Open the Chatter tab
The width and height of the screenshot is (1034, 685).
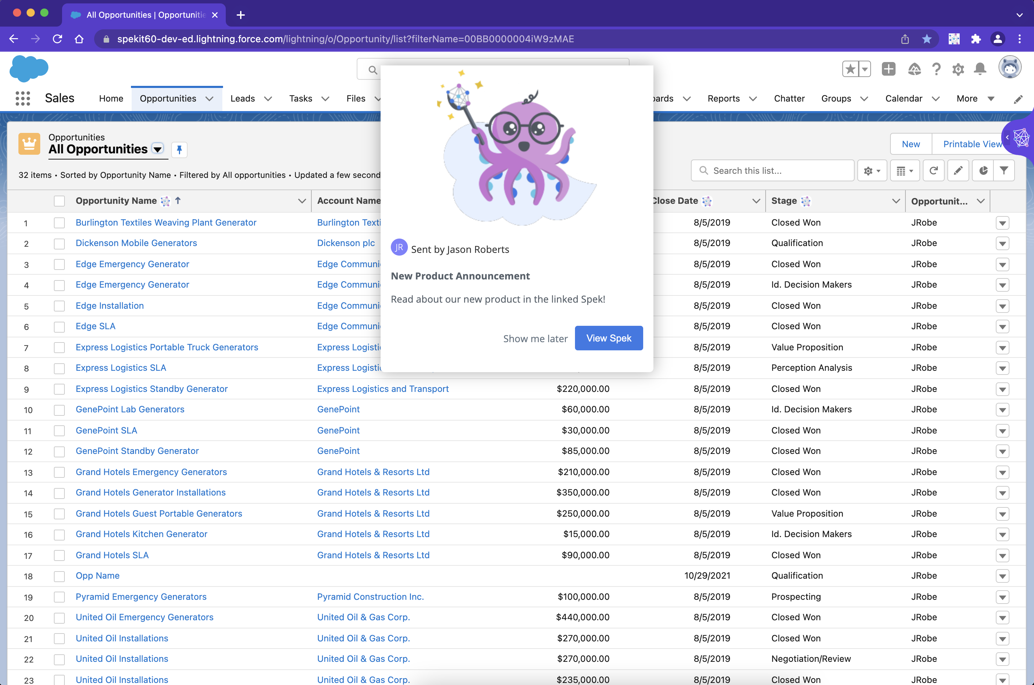tap(789, 99)
